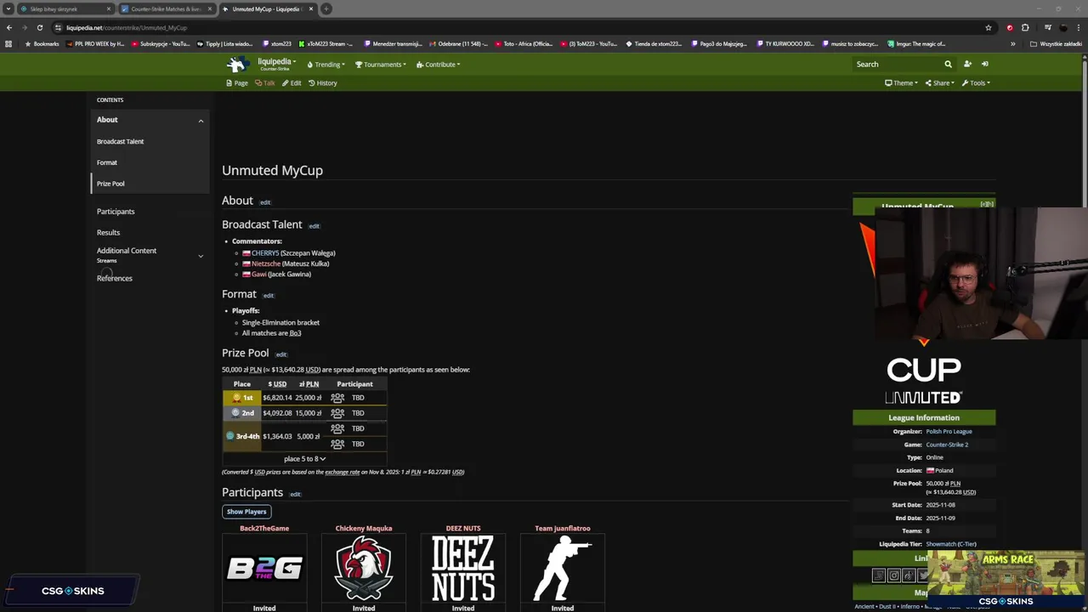1088x612 pixels.
Task: Click the log in arrow icon
Action: (985, 64)
